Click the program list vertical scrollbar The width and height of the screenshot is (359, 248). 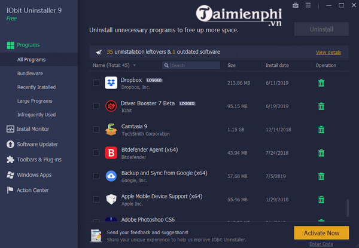(348, 208)
